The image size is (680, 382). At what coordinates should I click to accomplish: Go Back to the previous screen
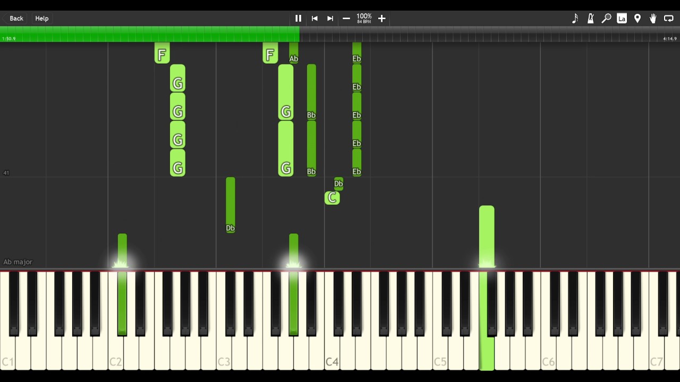[16, 19]
